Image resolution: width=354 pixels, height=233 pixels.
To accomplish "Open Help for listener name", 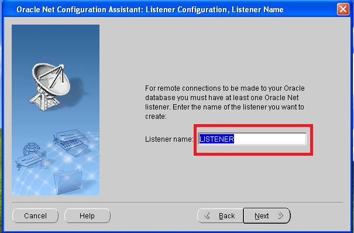I will 87,216.
